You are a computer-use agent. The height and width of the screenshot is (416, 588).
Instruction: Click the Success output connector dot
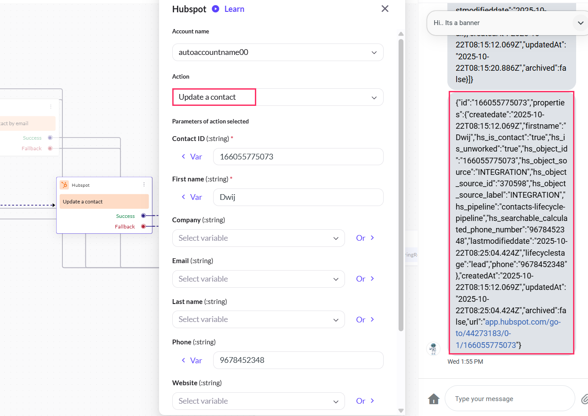pos(143,216)
